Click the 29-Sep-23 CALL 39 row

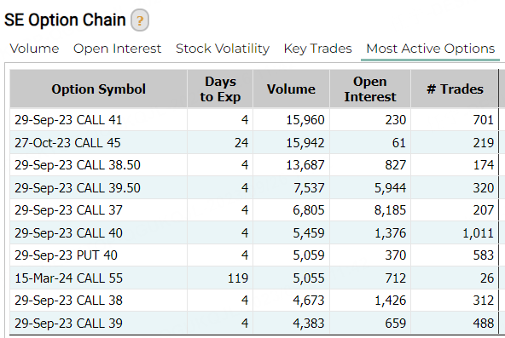(254, 323)
